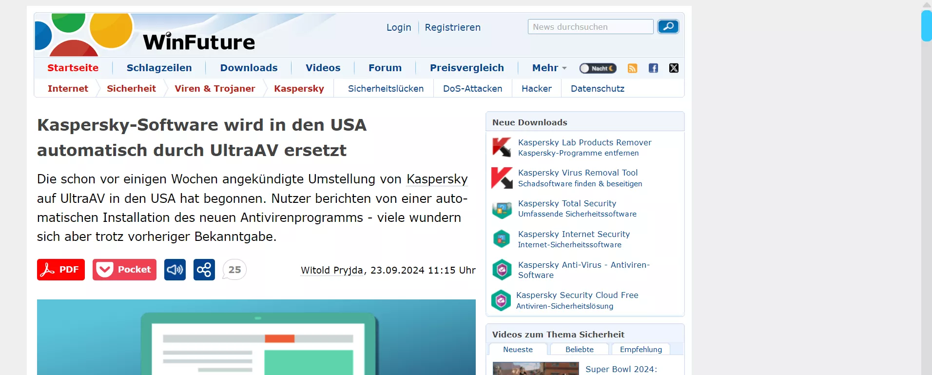932x375 pixels.
Task: Click the Kaspersky Security Cloud Free icon
Action: click(501, 300)
